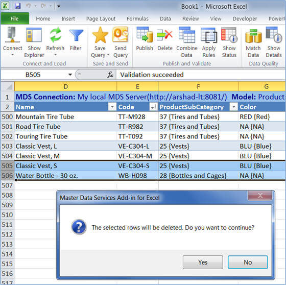Cancel deletion with the No button
286x285 pixels.
[248, 262]
